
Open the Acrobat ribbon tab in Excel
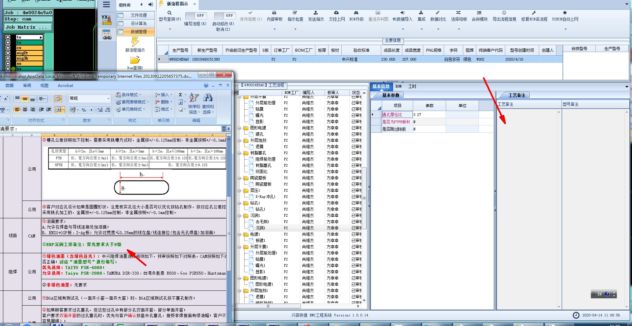tap(66, 86)
